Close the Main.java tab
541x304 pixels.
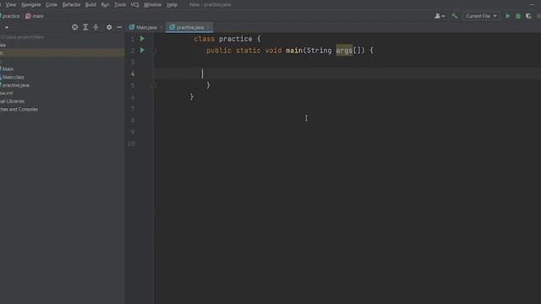point(161,27)
